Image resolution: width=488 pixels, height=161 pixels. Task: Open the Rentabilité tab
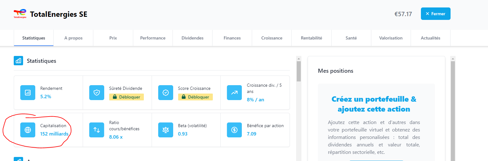(x=311, y=38)
